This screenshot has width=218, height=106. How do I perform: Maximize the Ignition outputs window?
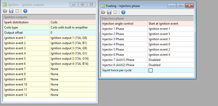(x=83, y=4)
